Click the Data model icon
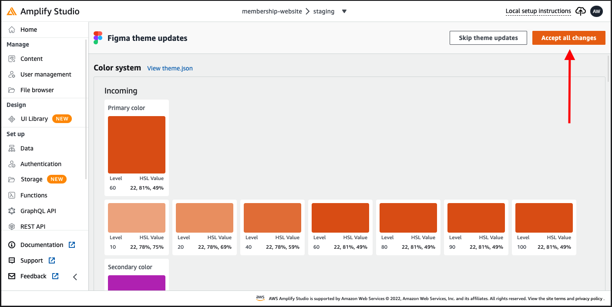The image size is (612, 307). pos(12,148)
